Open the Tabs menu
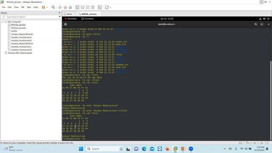272x153 pixels. (29, 7)
